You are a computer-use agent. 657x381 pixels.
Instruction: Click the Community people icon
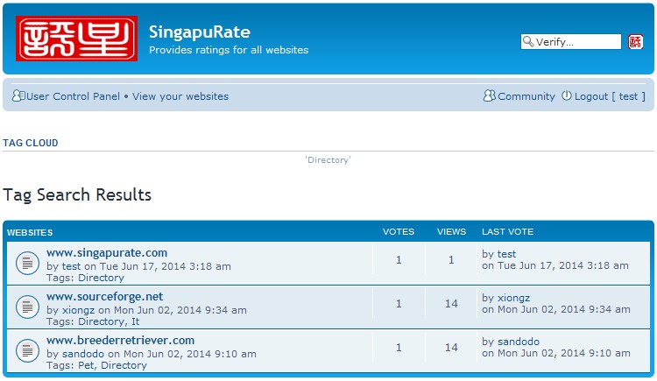tap(489, 96)
